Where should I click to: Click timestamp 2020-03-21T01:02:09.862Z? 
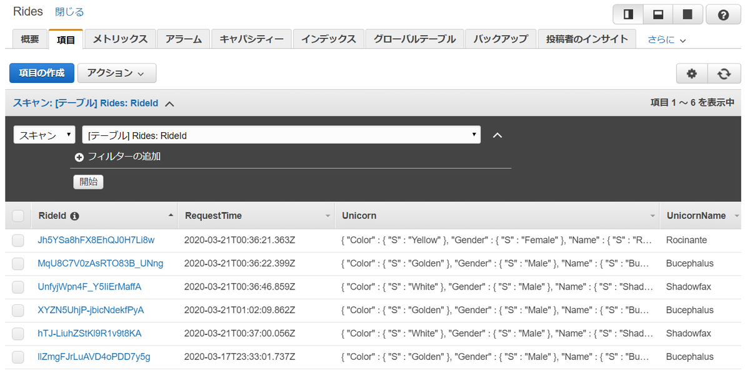[239, 311]
